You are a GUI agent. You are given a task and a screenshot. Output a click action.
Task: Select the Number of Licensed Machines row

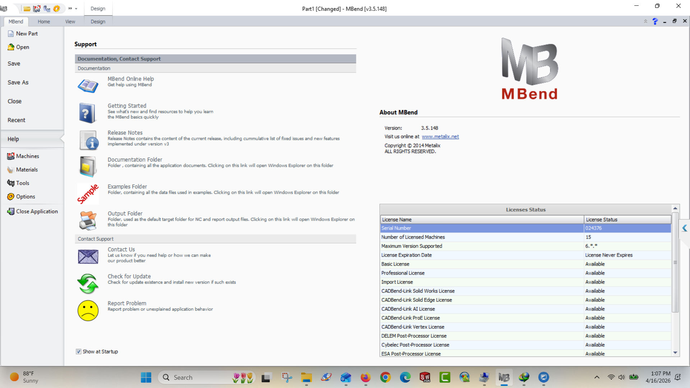[x=526, y=237]
